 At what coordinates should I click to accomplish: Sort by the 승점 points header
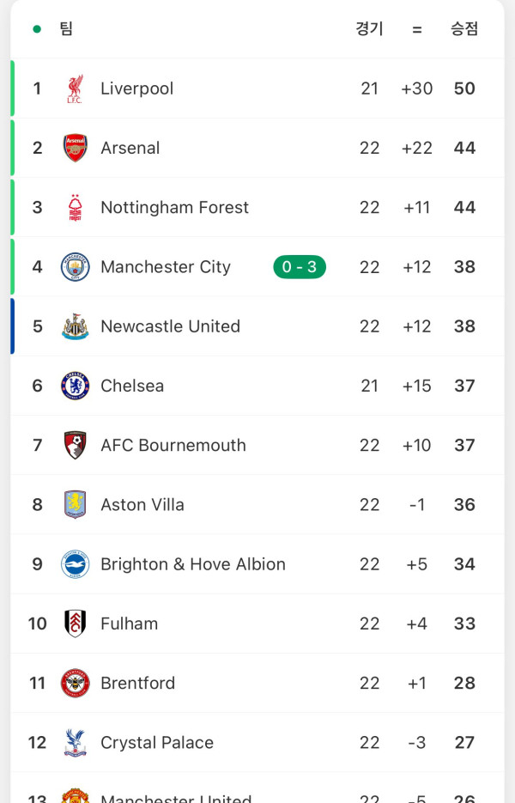[x=464, y=28]
